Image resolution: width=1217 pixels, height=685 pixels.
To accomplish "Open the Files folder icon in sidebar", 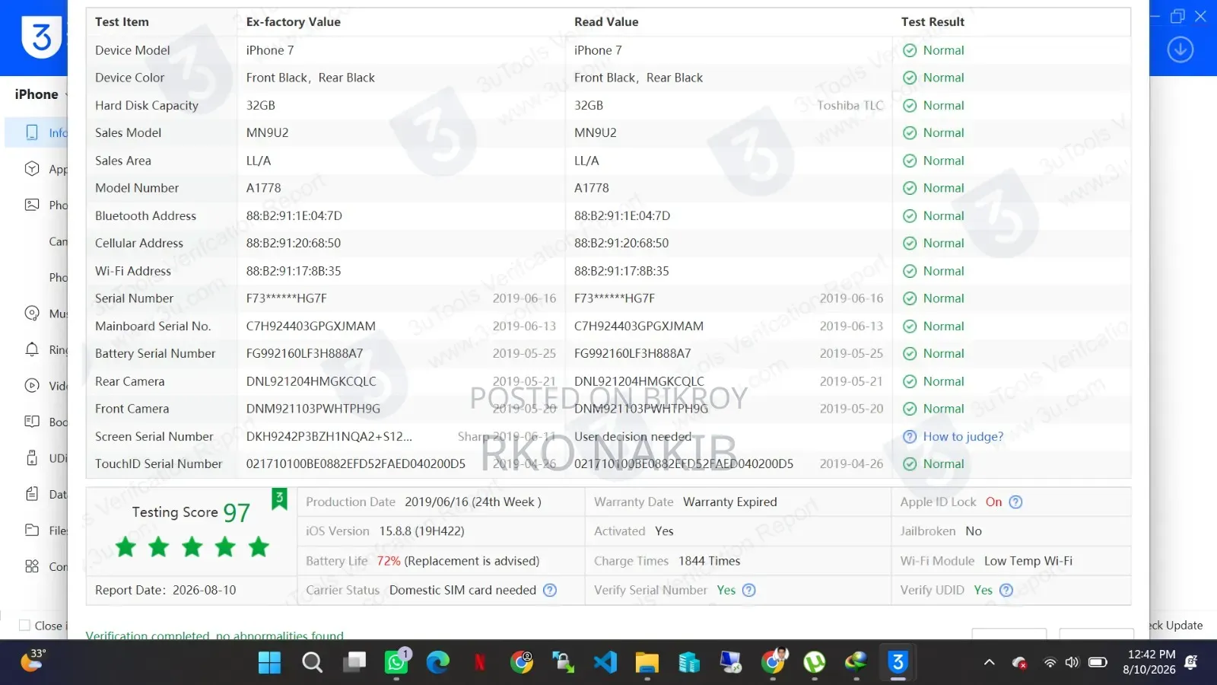I will coord(32,530).
